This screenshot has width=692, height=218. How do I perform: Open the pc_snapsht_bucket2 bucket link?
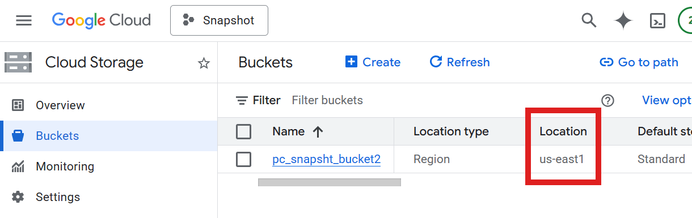tap(327, 160)
